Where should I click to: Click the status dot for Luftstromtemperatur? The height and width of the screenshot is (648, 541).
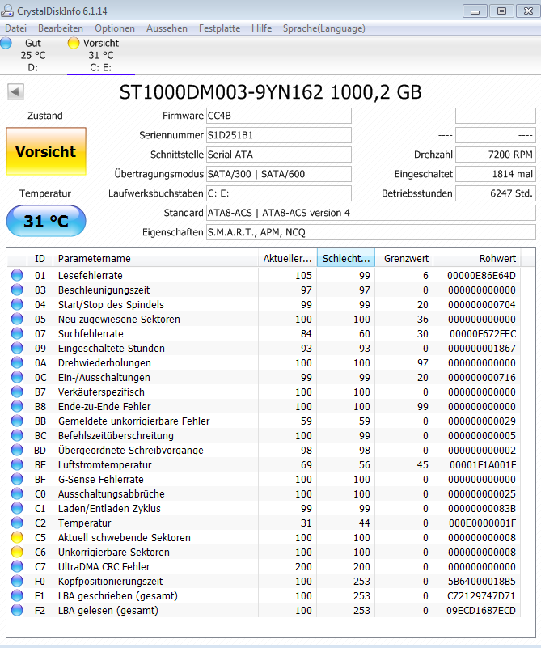tap(17, 464)
